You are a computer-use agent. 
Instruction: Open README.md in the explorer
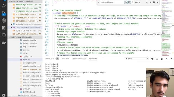[x=25, y=92]
